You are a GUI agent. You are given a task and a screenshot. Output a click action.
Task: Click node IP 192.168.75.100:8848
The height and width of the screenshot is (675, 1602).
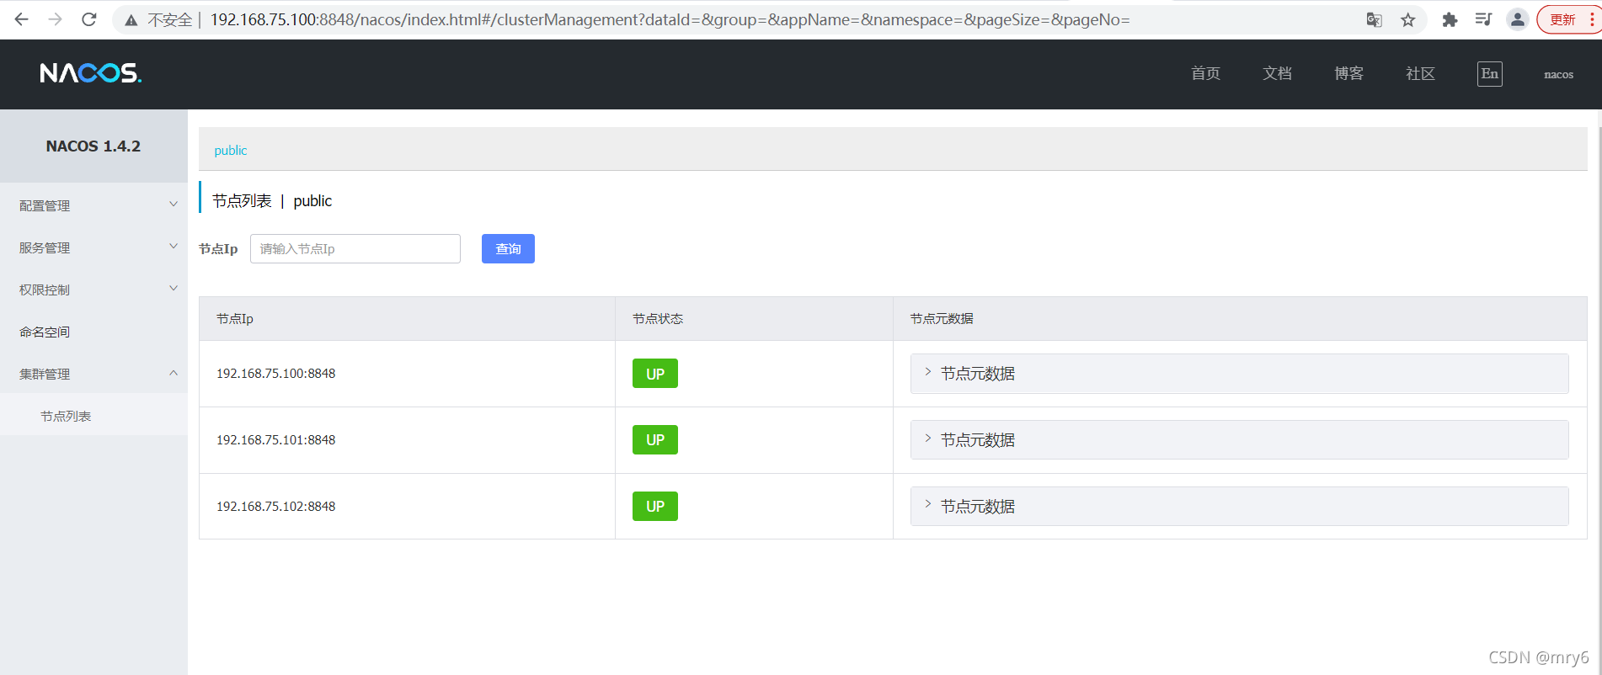[x=276, y=374]
